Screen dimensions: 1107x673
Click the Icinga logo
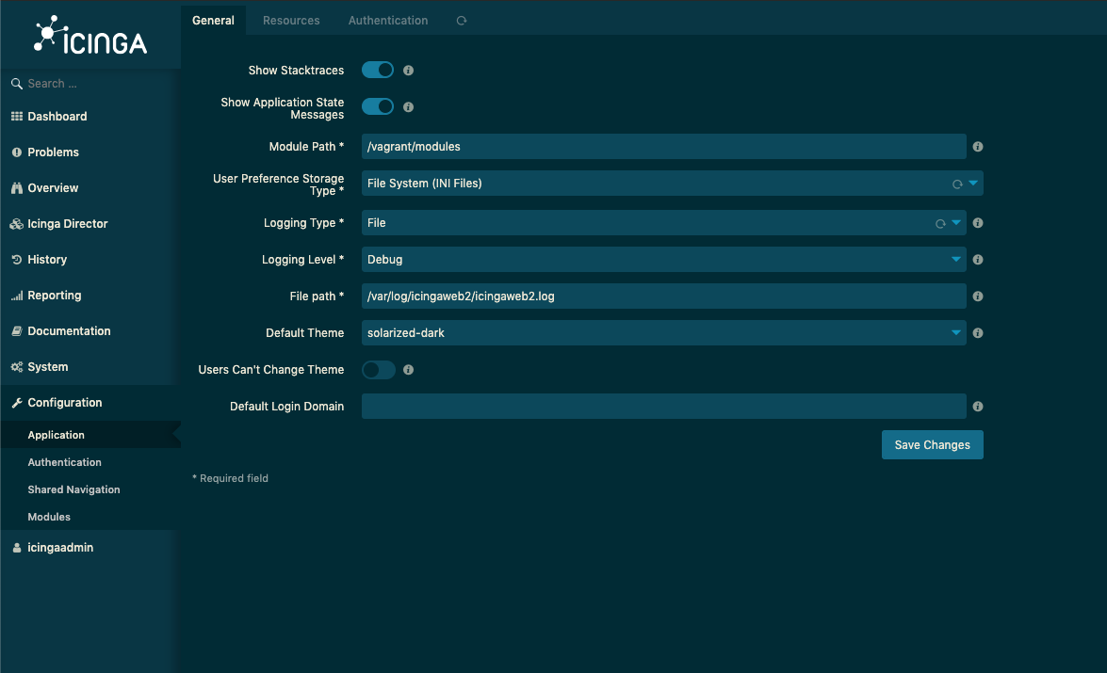90,35
